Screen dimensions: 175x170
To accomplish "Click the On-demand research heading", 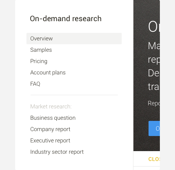I will tap(66, 19).
